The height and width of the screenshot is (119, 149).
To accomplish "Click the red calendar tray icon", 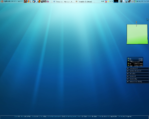I will pyautogui.click(x=106, y=1).
